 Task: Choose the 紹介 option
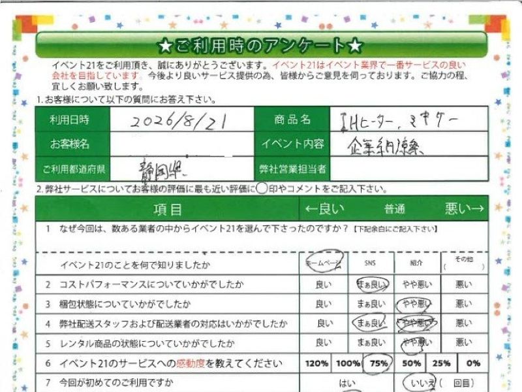tap(416, 263)
